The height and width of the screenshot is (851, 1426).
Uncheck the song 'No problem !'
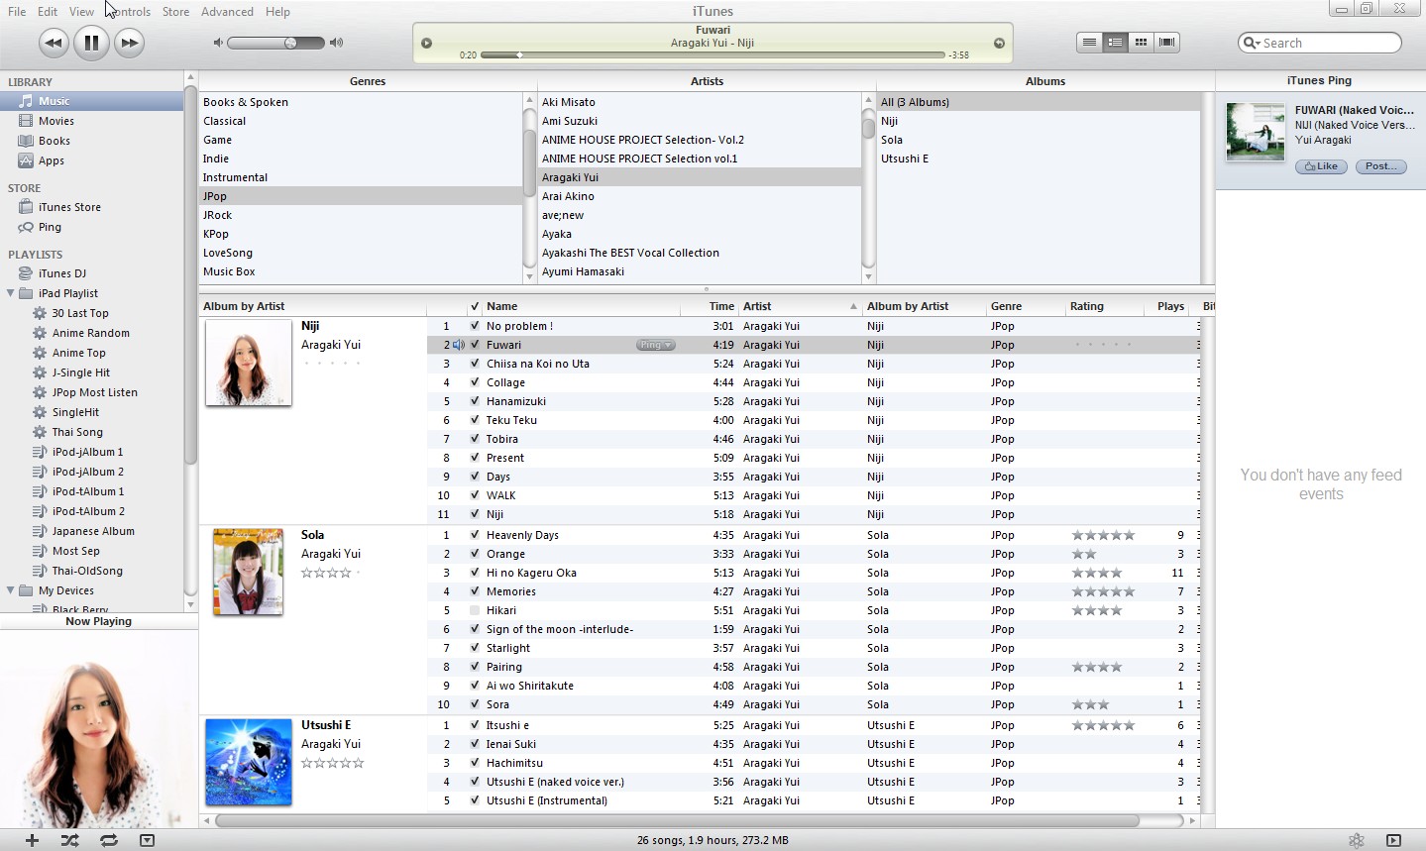pyautogui.click(x=475, y=326)
